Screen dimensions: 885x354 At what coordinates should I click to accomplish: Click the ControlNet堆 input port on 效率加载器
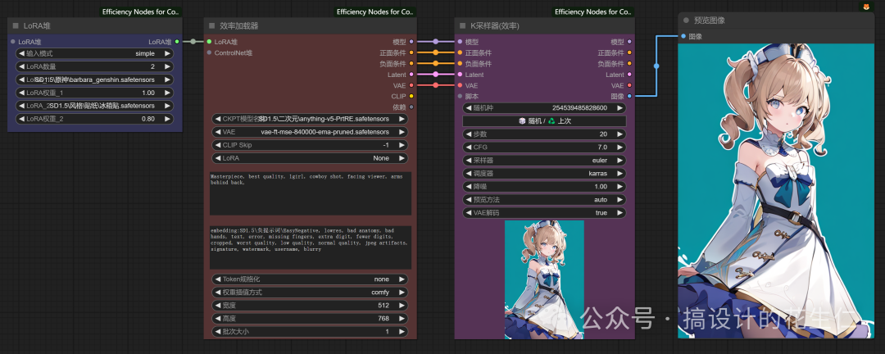click(x=209, y=52)
